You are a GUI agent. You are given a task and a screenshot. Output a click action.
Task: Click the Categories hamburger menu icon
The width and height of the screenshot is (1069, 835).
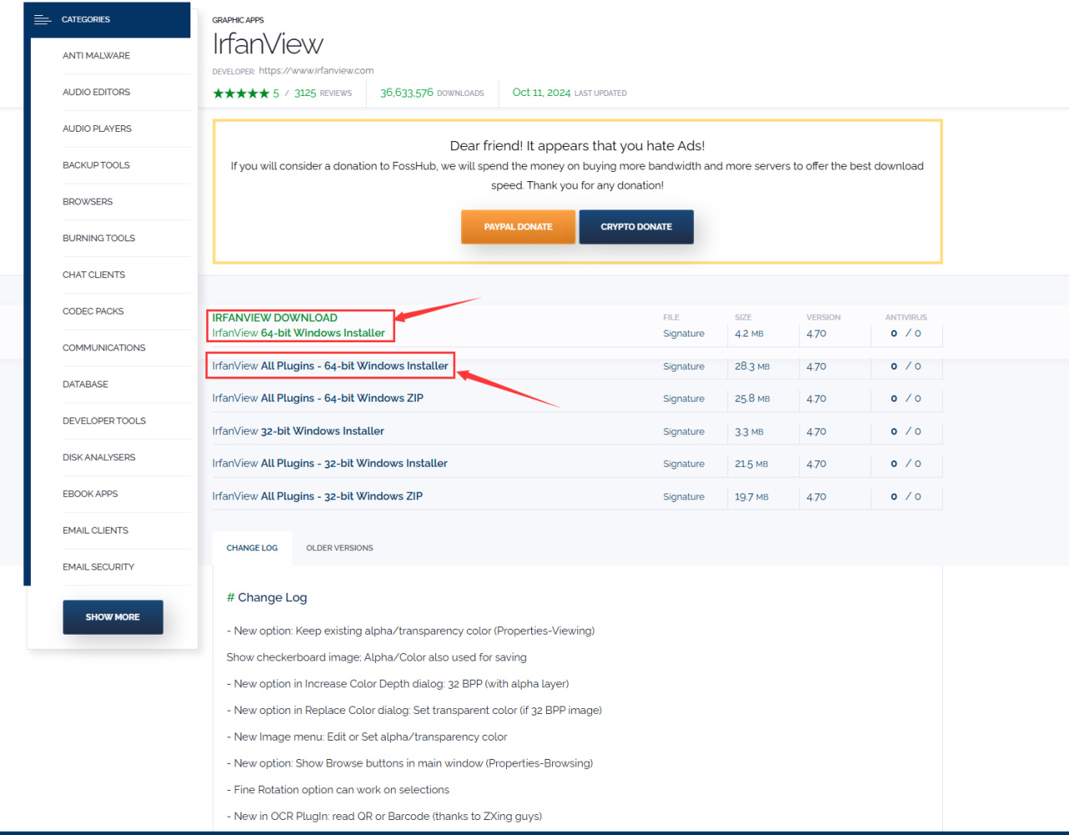point(43,19)
